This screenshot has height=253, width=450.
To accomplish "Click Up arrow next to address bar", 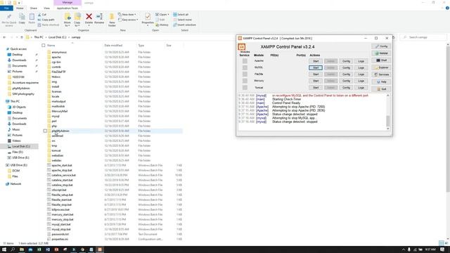I will point(22,37).
